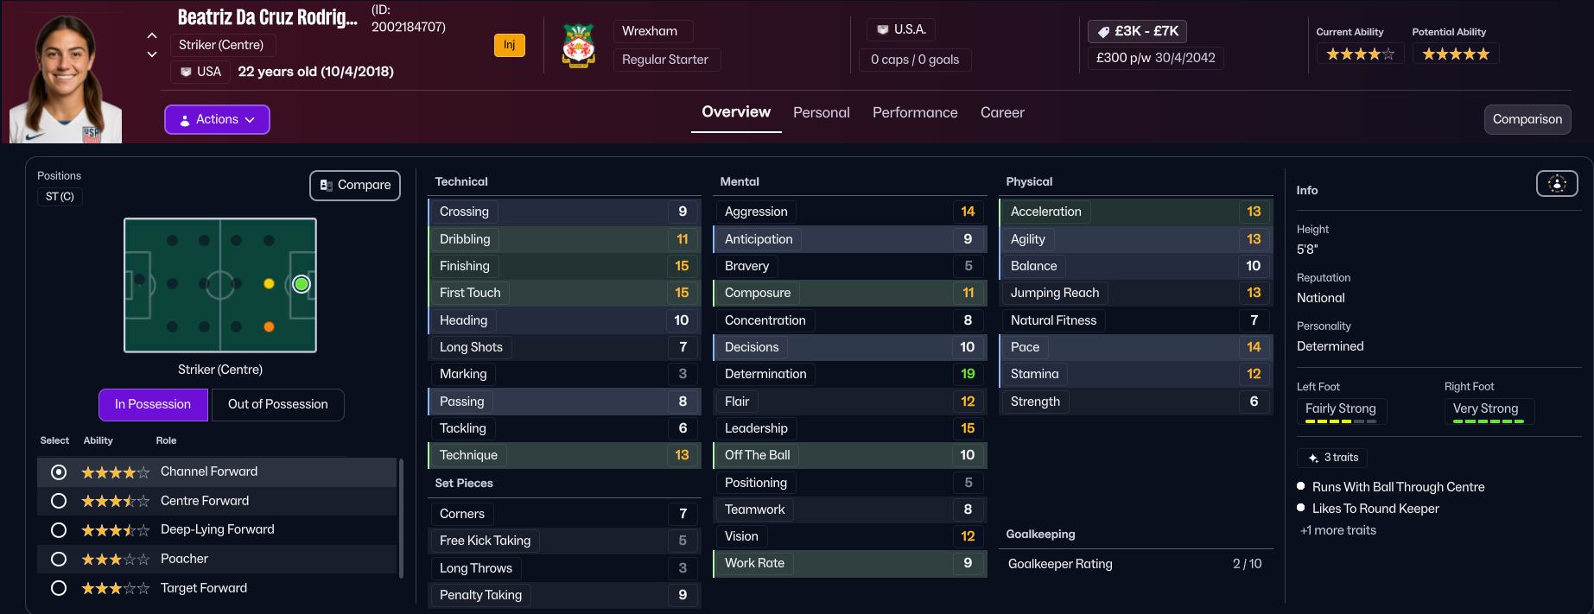Click the injury status Inj badge
Screen dimensions: 1594x614
coord(510,45)
